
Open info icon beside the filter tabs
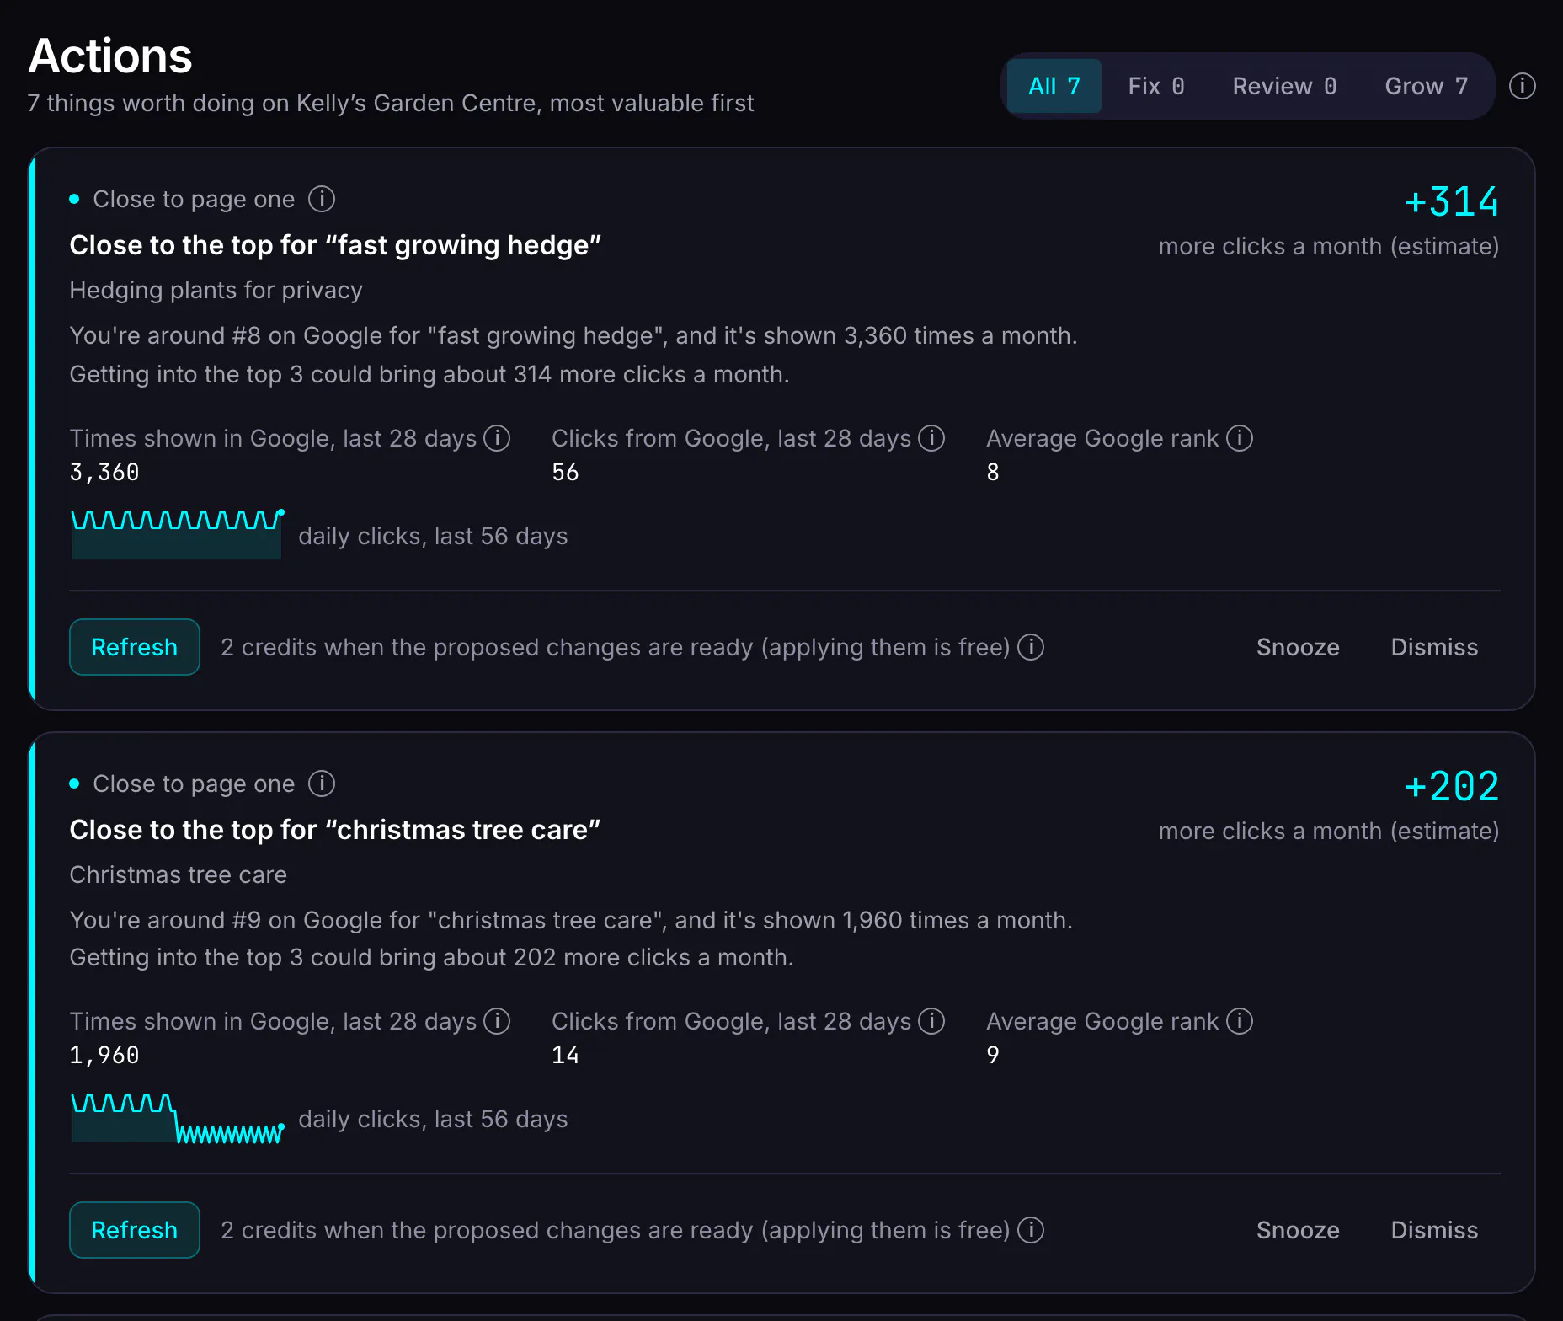1522,86
